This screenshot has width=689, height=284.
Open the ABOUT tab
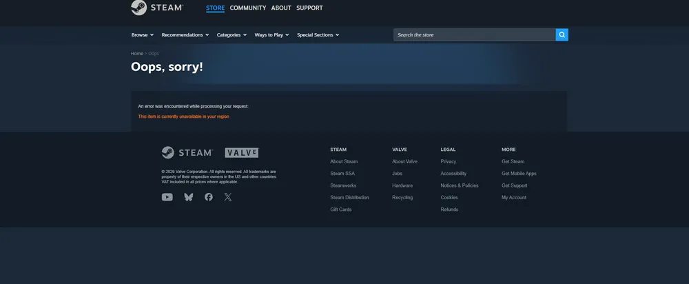[x=281, y=8]
